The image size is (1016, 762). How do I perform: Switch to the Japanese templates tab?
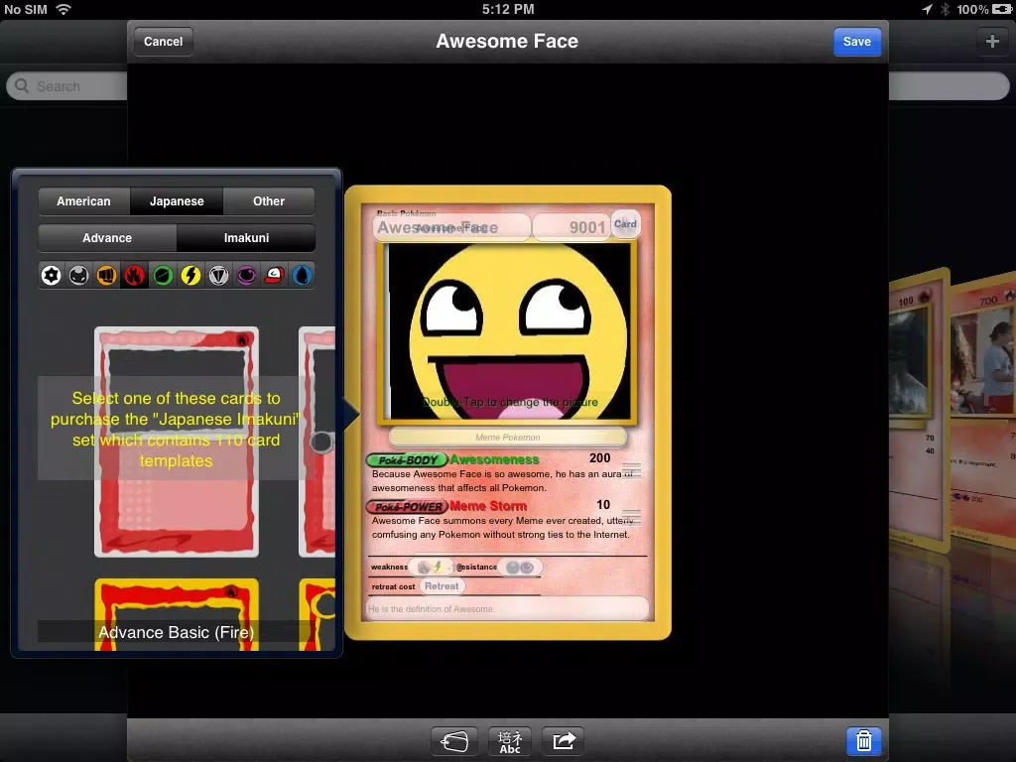[x=177, y=201]
